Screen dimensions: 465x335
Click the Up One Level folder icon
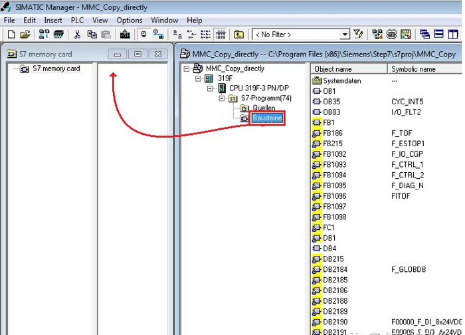(x=239, y=35)
